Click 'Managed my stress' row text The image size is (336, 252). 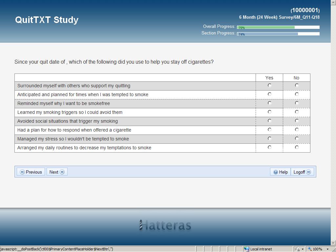pyautogui.click(x=73, y=139)
